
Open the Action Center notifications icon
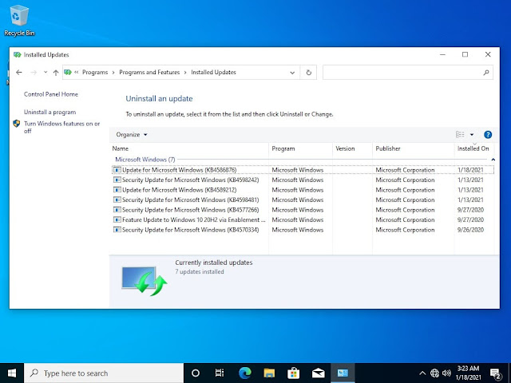pyautogui.click(x=496, y=373)
